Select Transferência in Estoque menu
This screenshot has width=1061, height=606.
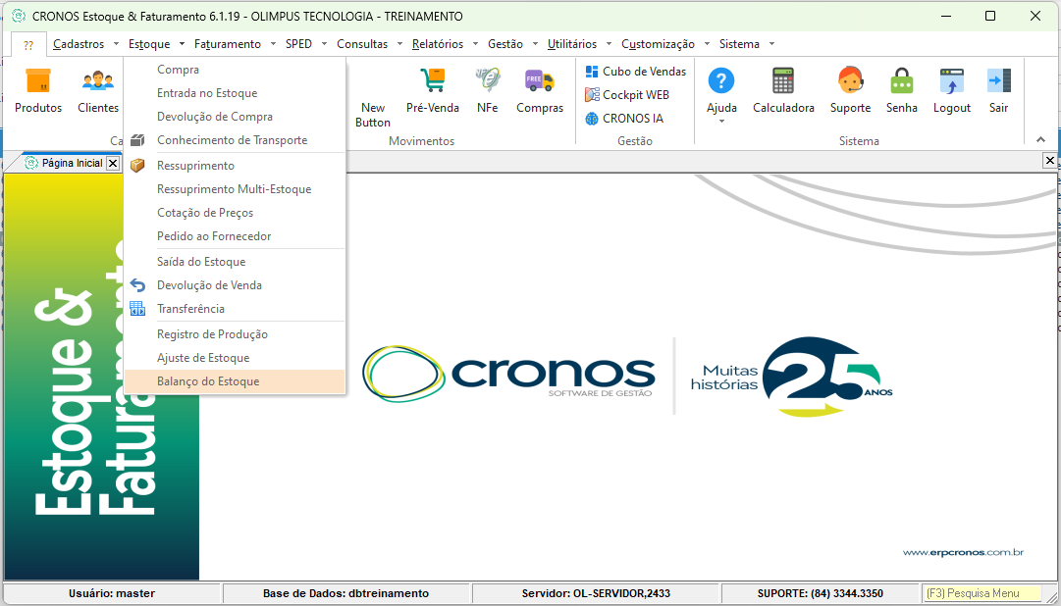190,309
